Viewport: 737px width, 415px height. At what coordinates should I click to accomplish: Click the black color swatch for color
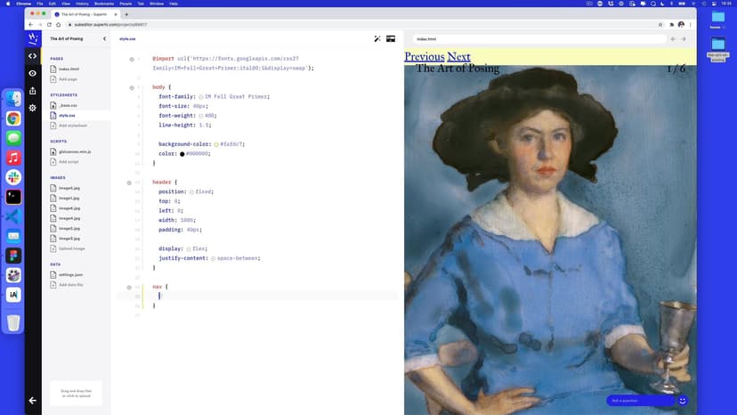point(182,153)
